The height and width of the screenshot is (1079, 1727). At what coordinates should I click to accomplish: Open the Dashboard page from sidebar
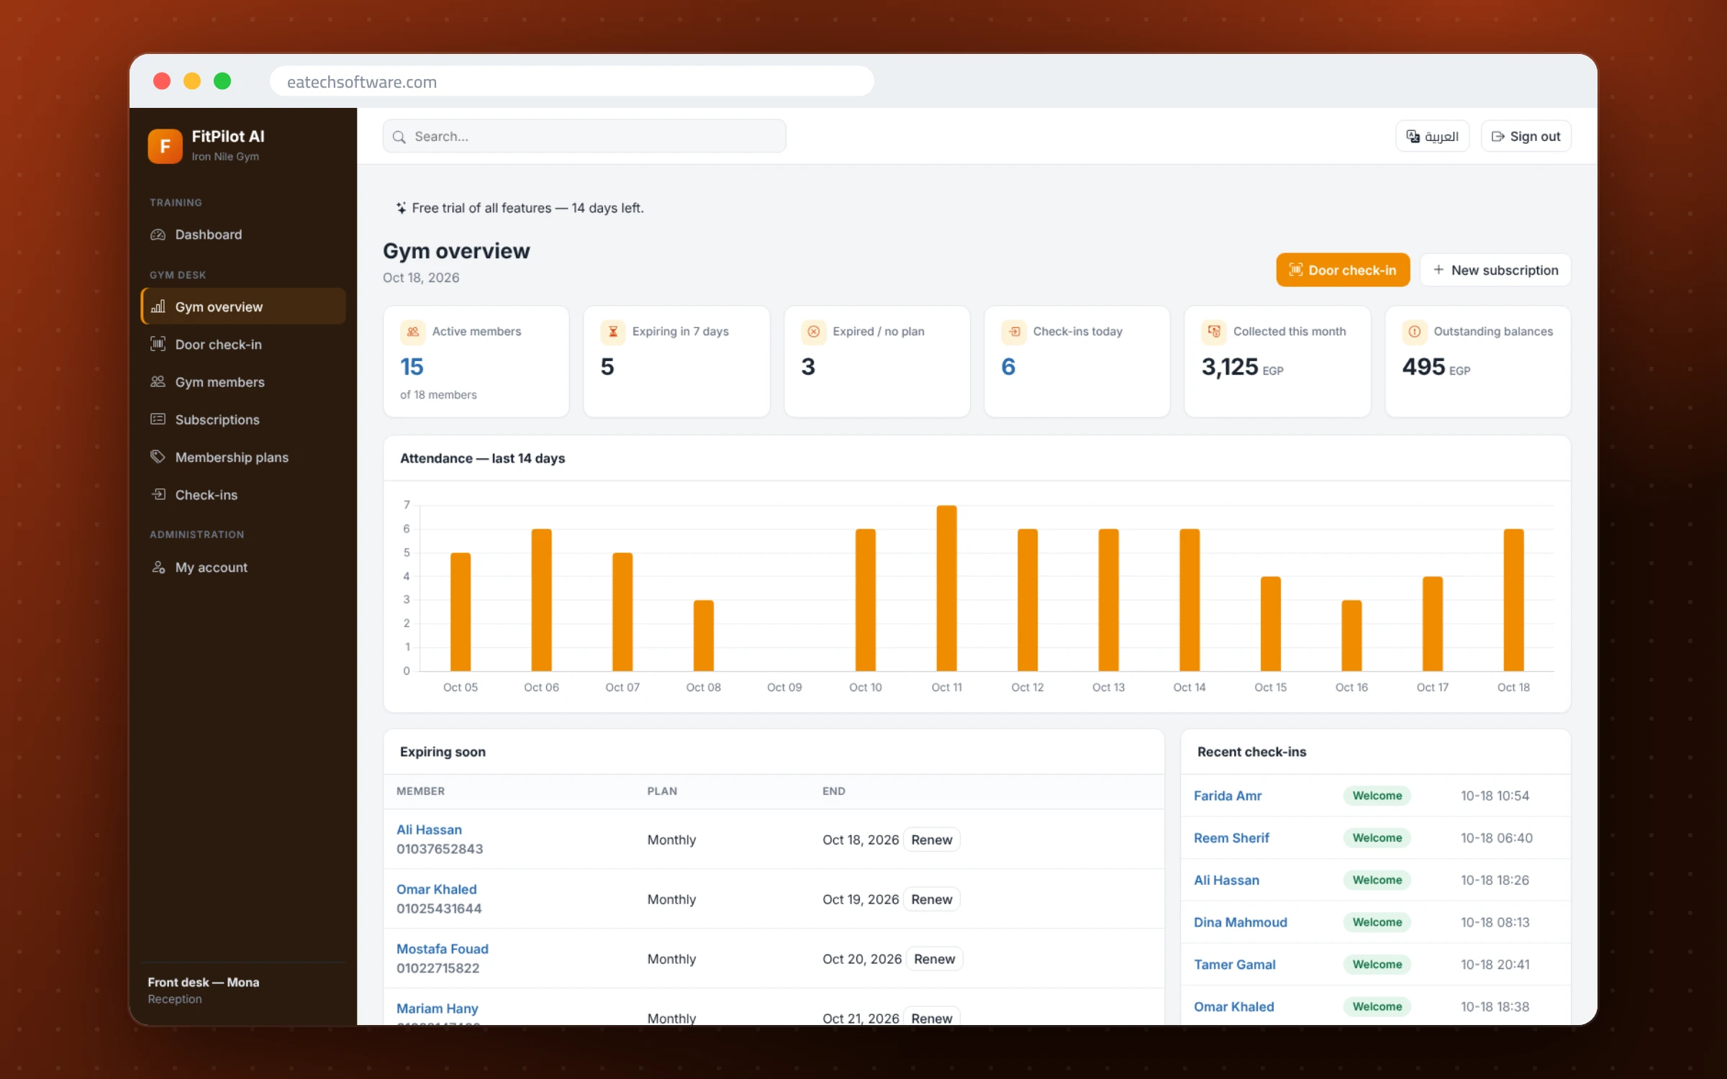coord(243,235)
